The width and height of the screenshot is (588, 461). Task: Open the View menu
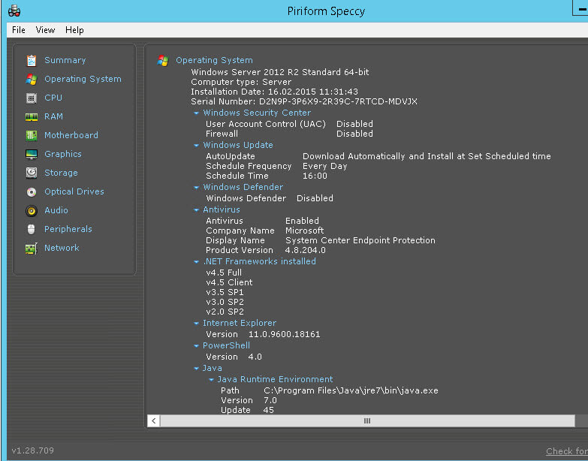click(45, 30)
